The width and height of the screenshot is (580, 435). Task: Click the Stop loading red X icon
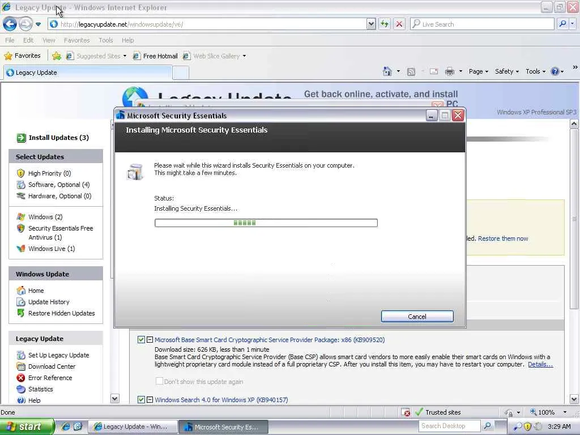(399, 24)
